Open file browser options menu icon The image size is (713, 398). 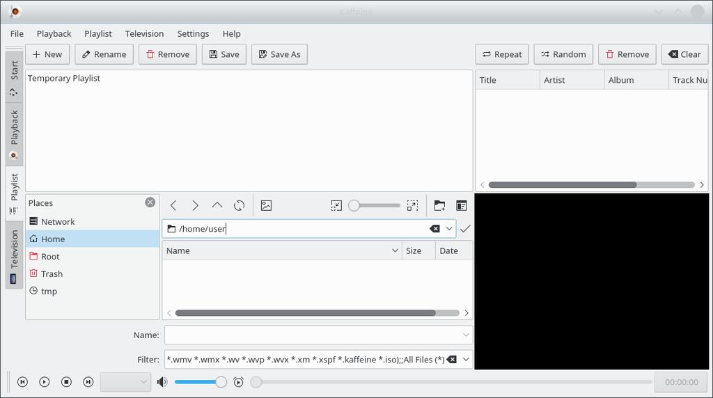click(x=461, y=205)
